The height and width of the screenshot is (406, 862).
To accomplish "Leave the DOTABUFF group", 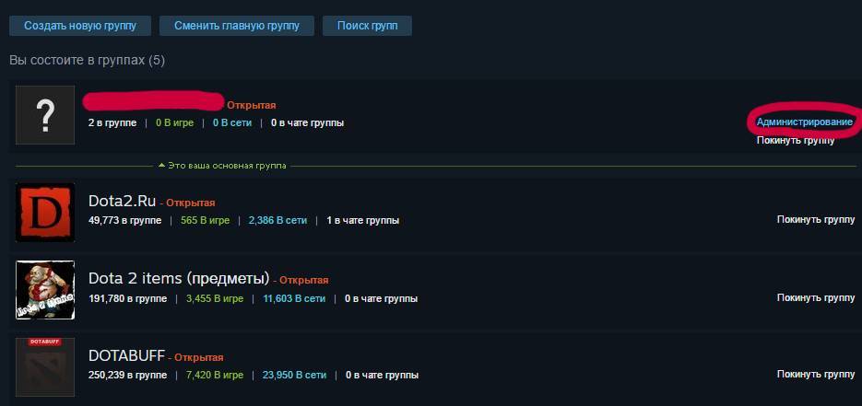I will point(816,374).
